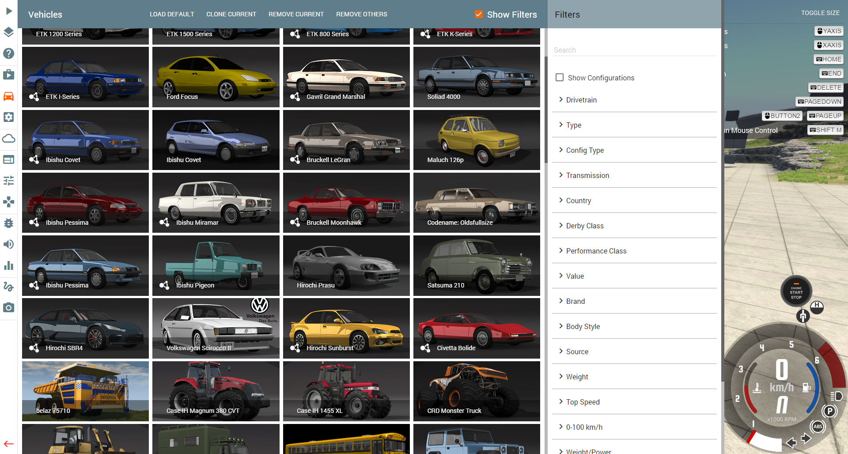Select the Bruckell Moonhawk vehicle

click(346, 203)
